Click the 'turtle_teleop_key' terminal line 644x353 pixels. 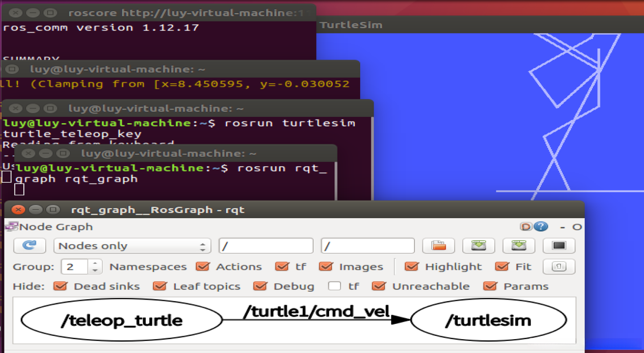(72, 134)
